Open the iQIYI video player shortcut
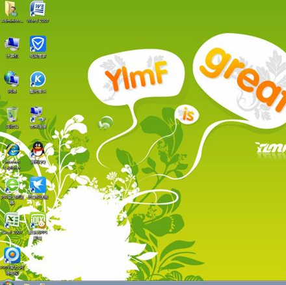Screen dimensions: 286x285 [x=38, y=220]
